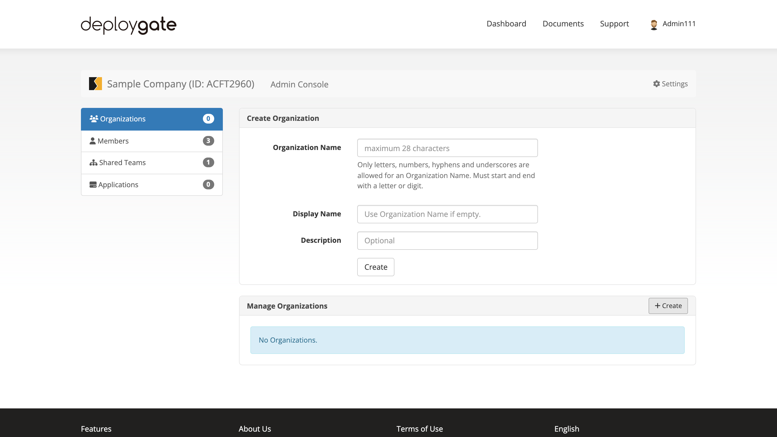This screenshot has height=437, width=777.
Task: Select the Dashboard menu item
Action: click(x=506, y=23)
